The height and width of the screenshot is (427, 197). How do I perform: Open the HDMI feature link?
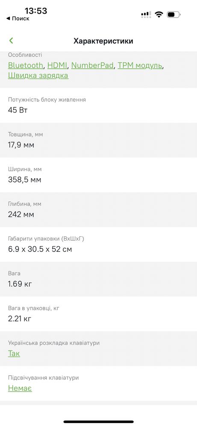[x=57, y=65]
